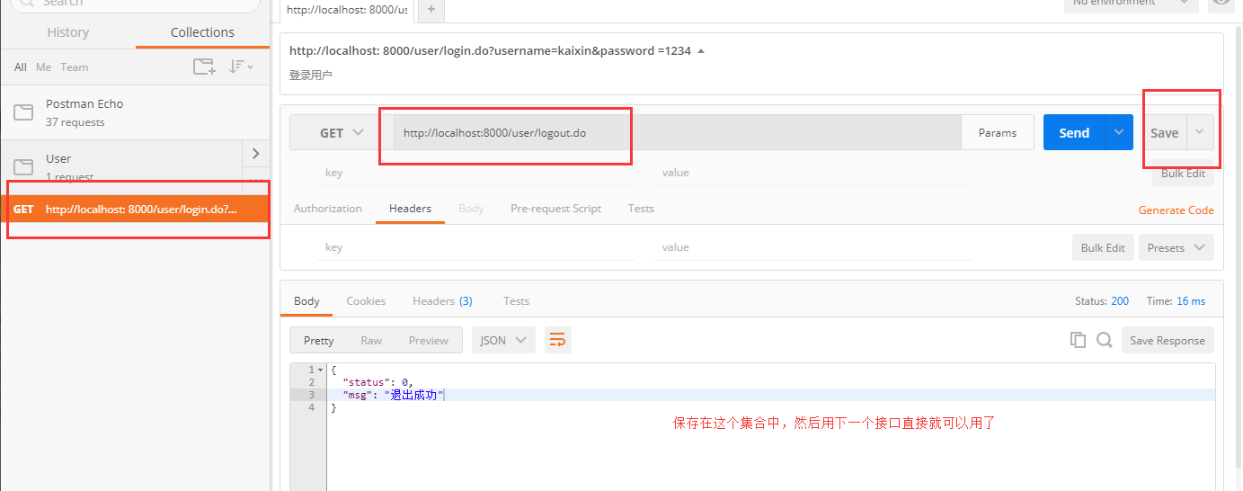The image size is (1243, 491).
Task: Click the Time 16 ms value
Action: click(1191, 300)
